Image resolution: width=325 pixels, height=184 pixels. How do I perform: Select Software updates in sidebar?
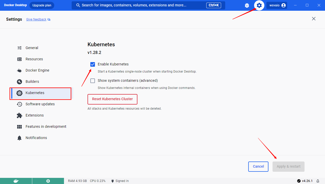tap(40, 104)
